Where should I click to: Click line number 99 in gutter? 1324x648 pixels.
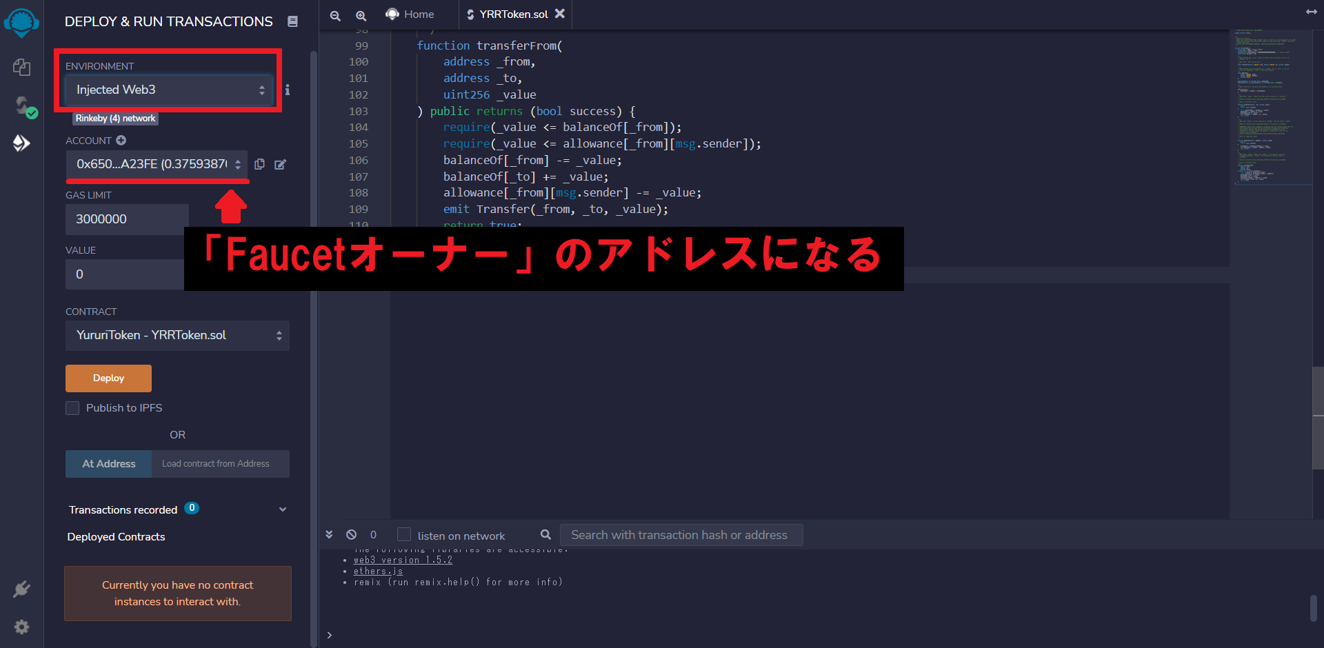361,45
